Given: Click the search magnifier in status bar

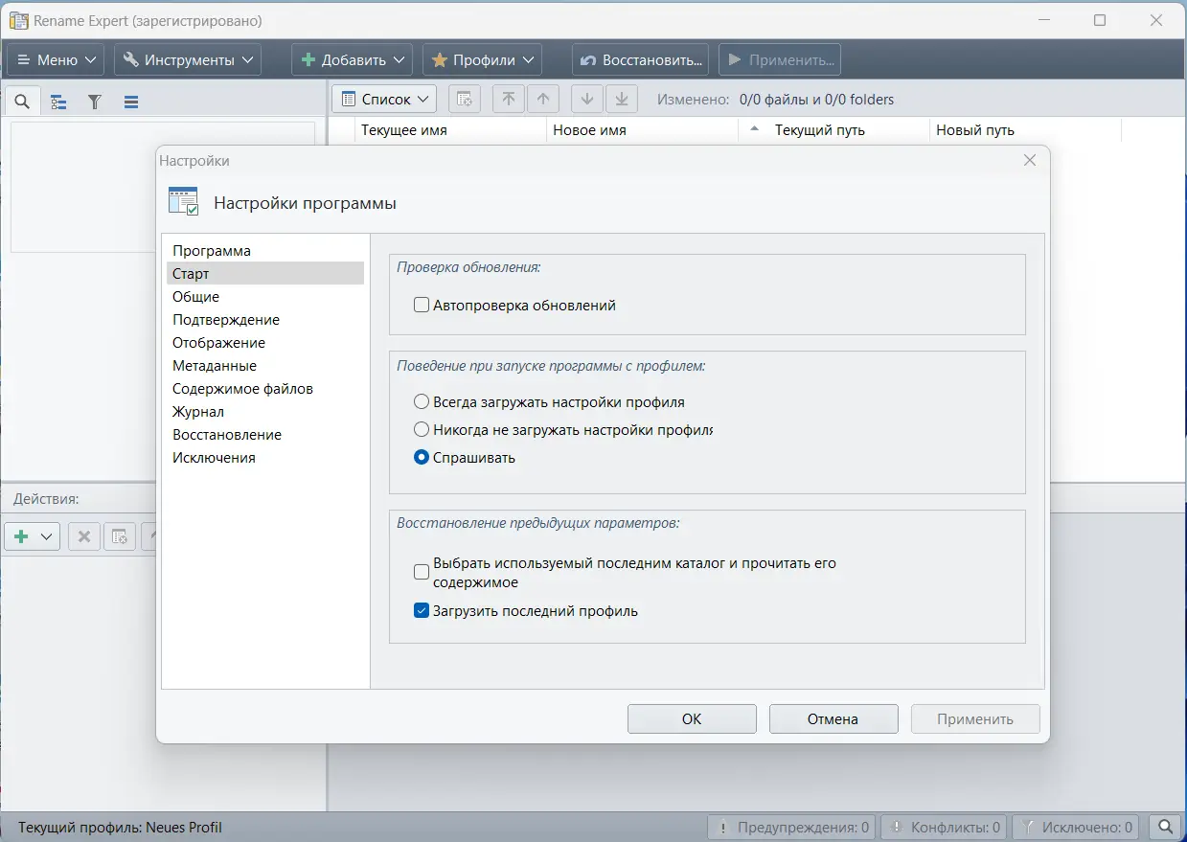Looking at the screenshot, I should [1165, 827].
